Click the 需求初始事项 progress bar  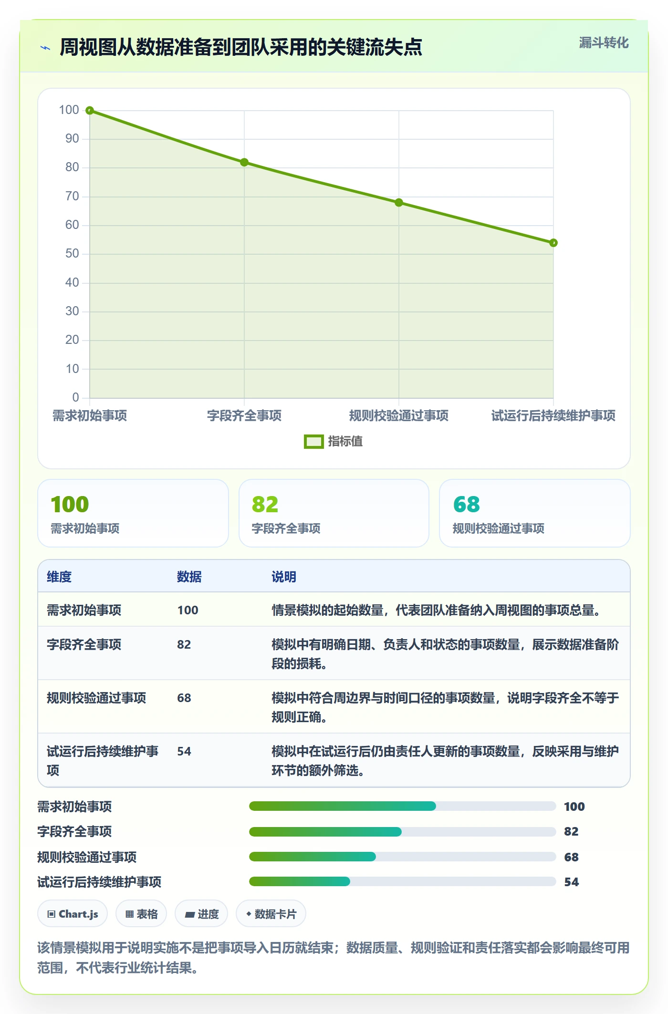(x=402, y=806)
